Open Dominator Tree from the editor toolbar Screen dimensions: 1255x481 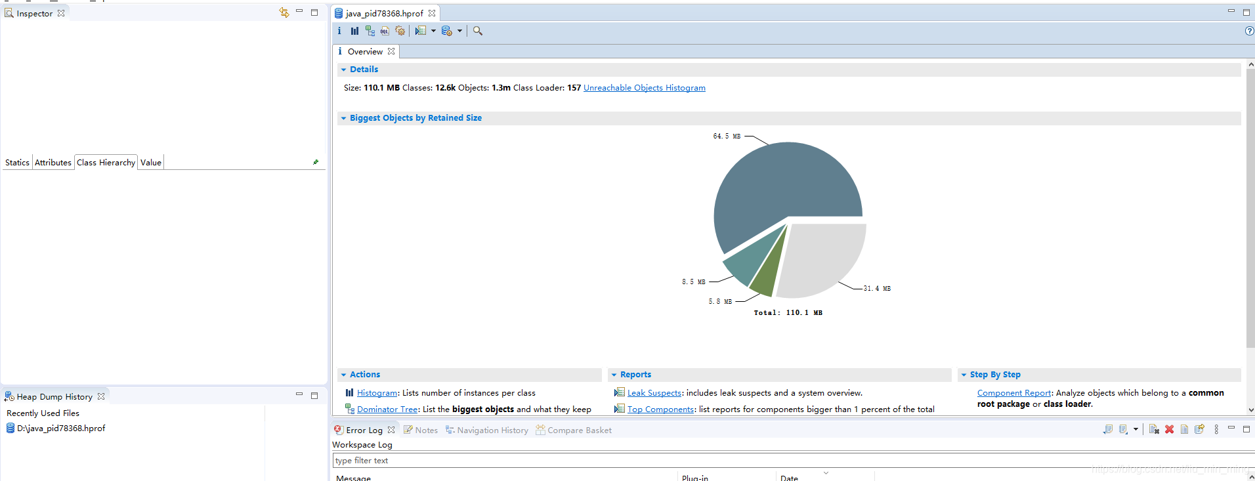[370, 31]
